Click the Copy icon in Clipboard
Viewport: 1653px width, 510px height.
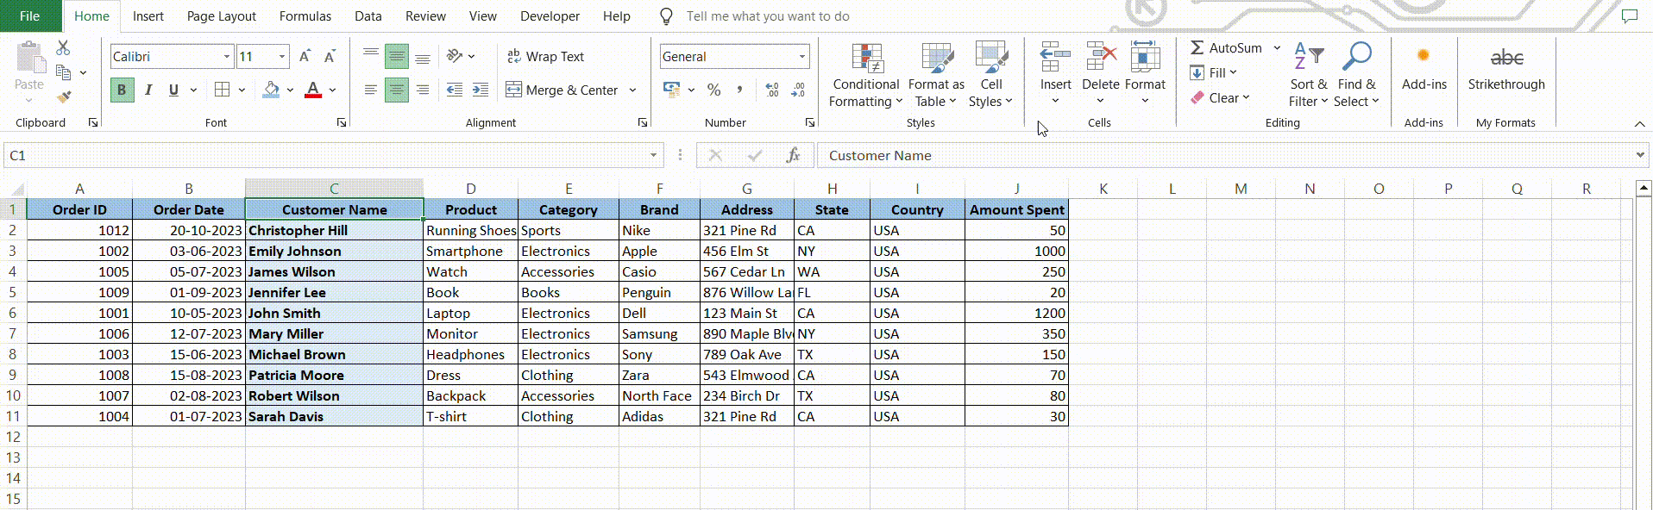click(x=63, y=72)
